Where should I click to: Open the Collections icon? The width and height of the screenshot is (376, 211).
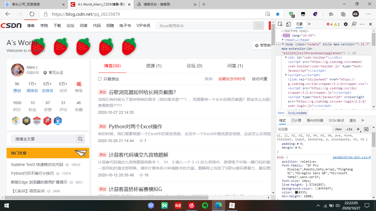tap(343, 14)
